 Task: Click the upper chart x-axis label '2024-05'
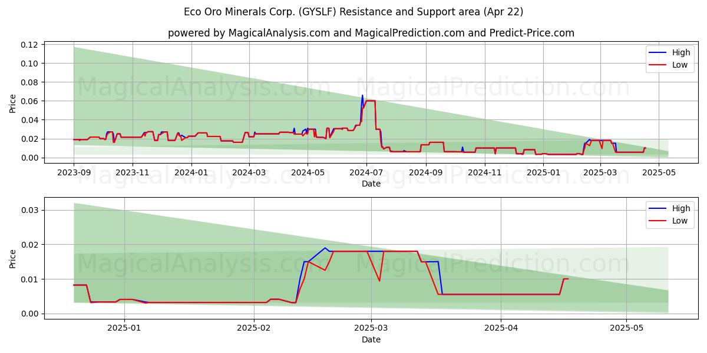(x=307, y=172)
